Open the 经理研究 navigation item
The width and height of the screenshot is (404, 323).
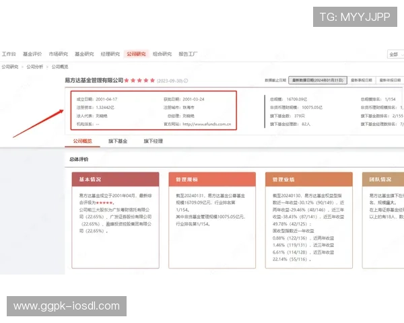pos(110,54)
